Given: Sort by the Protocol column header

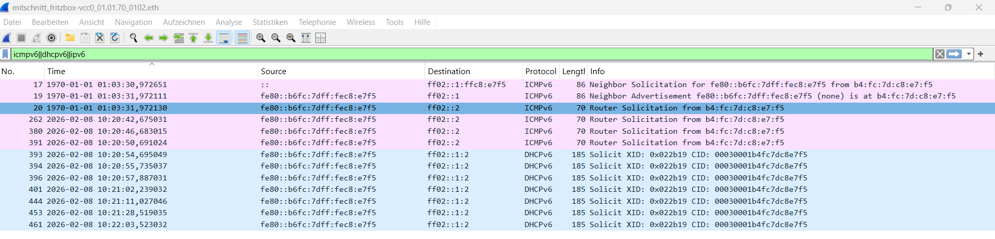Looking at the screenshot, I should pyautogui.click(x=540, y=71).
